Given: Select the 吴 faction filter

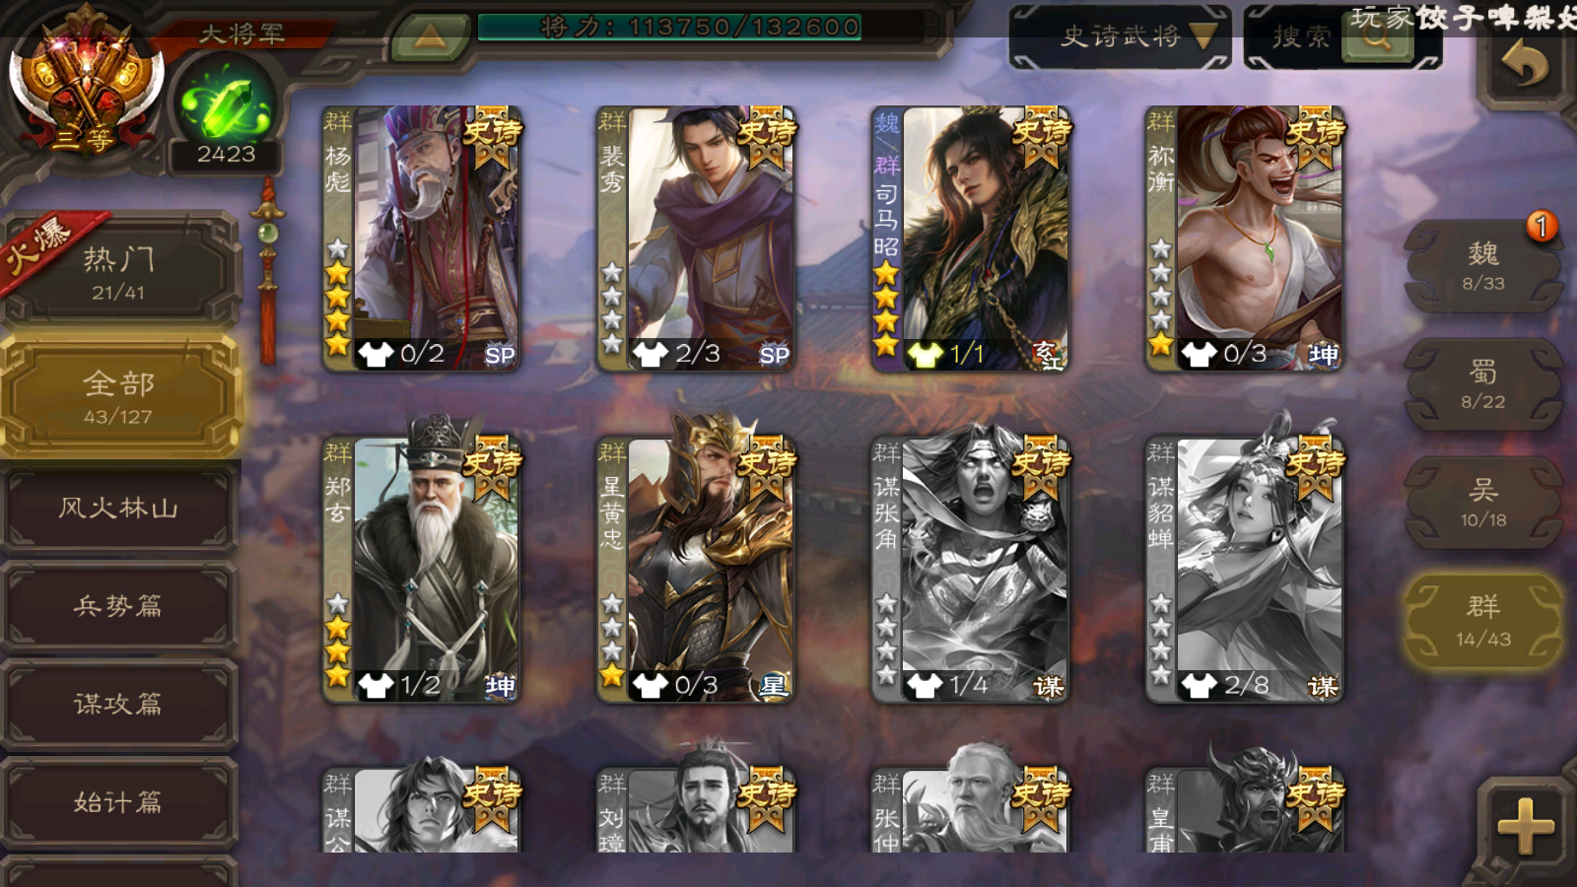Looking at the screenshot, I should (1482, 503).
